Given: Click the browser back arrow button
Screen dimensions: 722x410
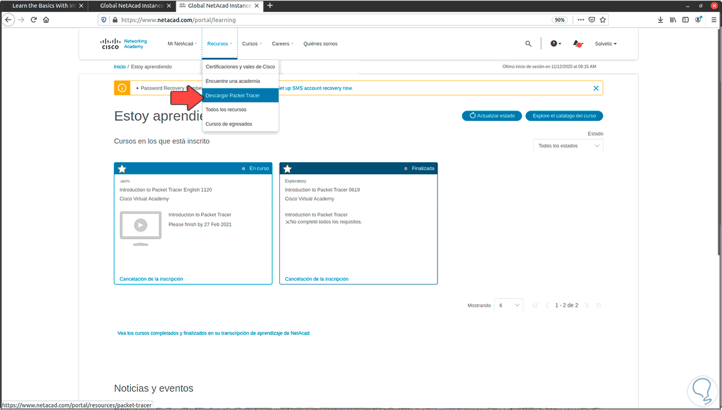Looking at the screenshot, I should click(x=8, y=20).
